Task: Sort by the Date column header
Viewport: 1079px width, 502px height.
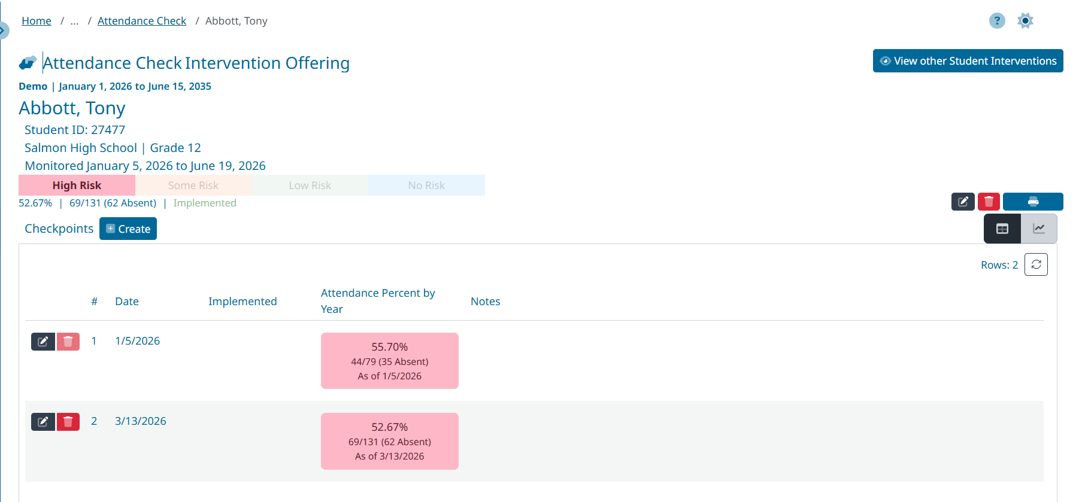Action: tap(127, 302)
